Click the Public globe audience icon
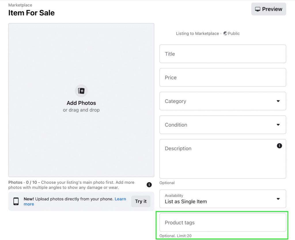Viewport: 295px width, 240px height. point(225,33)
